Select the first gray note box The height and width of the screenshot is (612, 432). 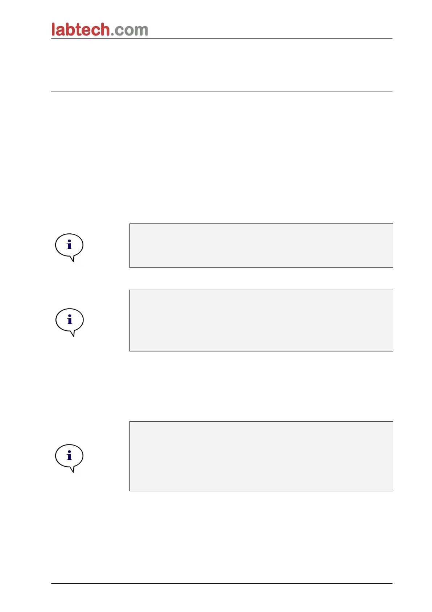(261, 246)
